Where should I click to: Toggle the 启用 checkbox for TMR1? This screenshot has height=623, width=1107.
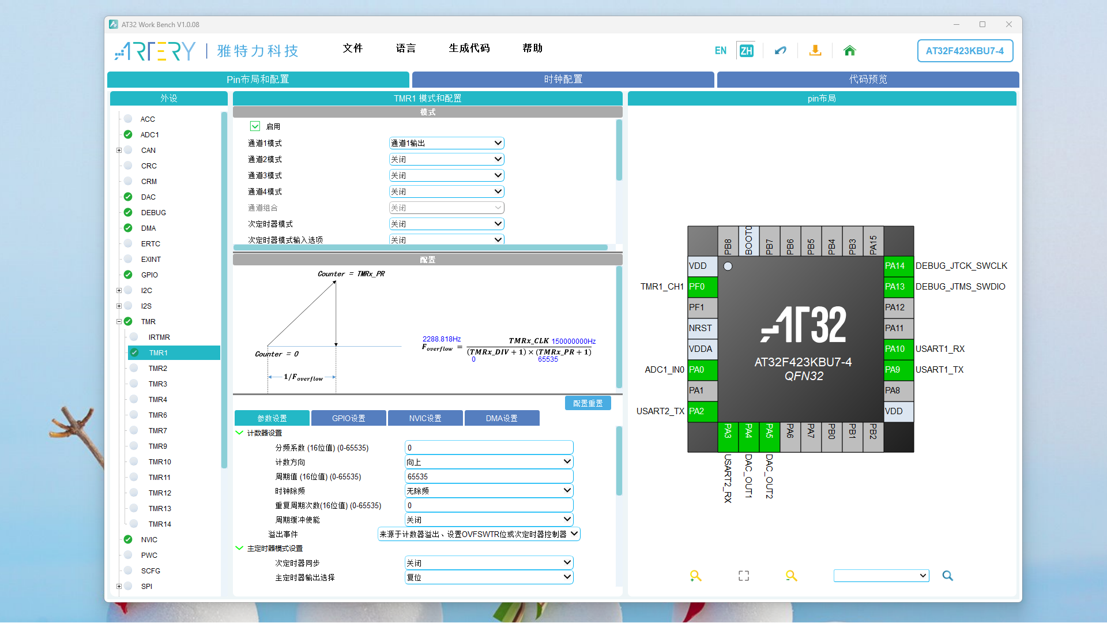[255, 126]
